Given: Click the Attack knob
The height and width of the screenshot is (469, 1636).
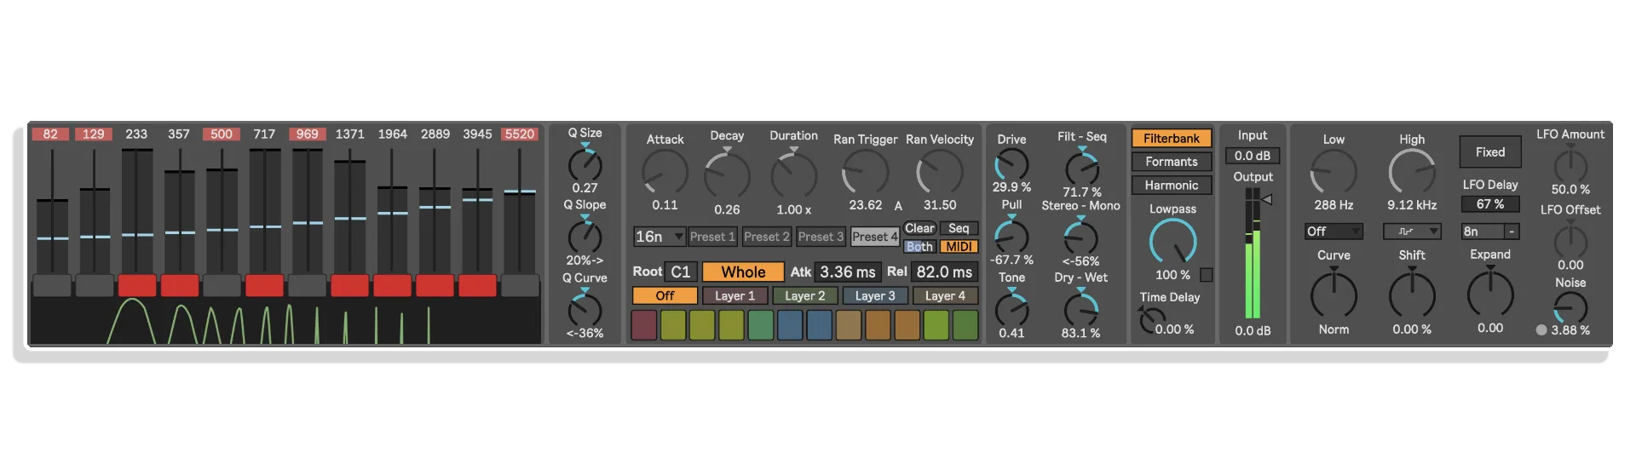Looking at the screenshot, I should pos(665,173).
